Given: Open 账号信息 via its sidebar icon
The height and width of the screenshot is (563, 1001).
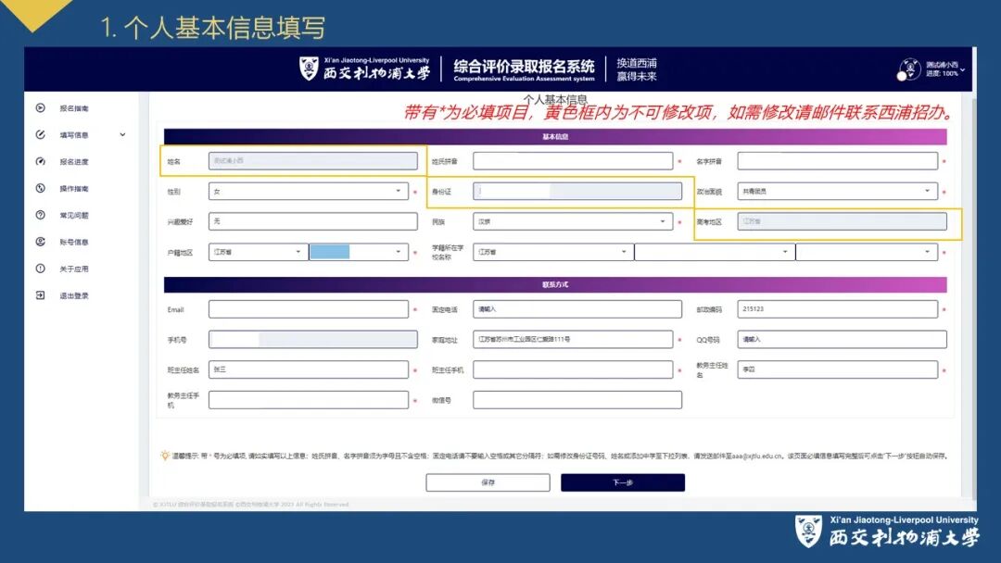Looking at the screenshot, I should click(39, 241).
